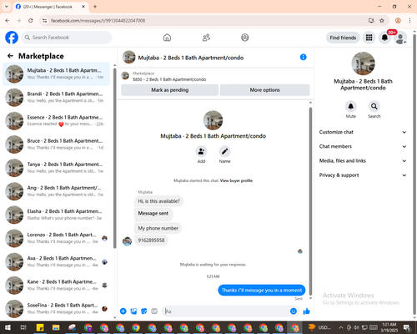The height and width of the screenshot is (334, 417).
Task: Click the conversation list scrollbar
Action: click(115, 158)
